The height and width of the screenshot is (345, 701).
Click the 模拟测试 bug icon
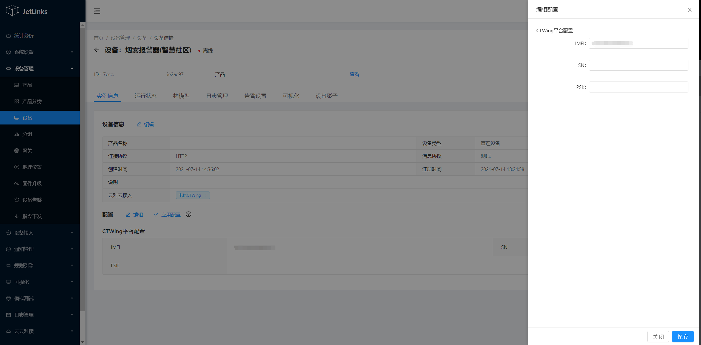click(x=8, y=298)
